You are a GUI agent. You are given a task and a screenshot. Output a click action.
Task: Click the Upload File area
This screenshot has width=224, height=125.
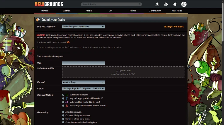(x=123, y=72)
